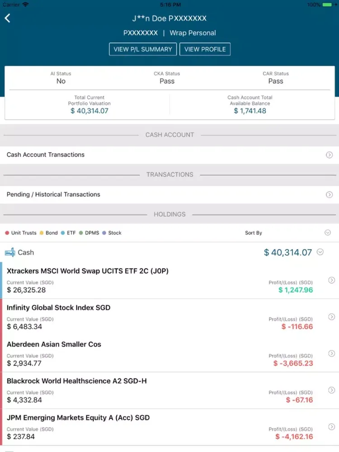Image resolution: width=339 pixels, height=452 pixels.
Task: Click the portfolio valuation $ 40,314.07 in summary card
Action: pyautogui.click(x=89, y=111)
